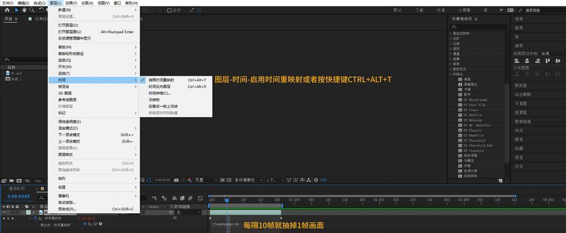The image size is (566, 233).
Task: Click the align horizontal centers icon
Action: tap(527, 61)
